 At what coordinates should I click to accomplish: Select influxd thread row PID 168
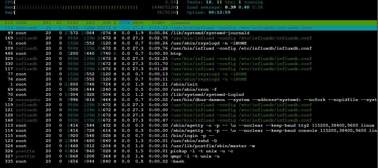click(189, 120)
